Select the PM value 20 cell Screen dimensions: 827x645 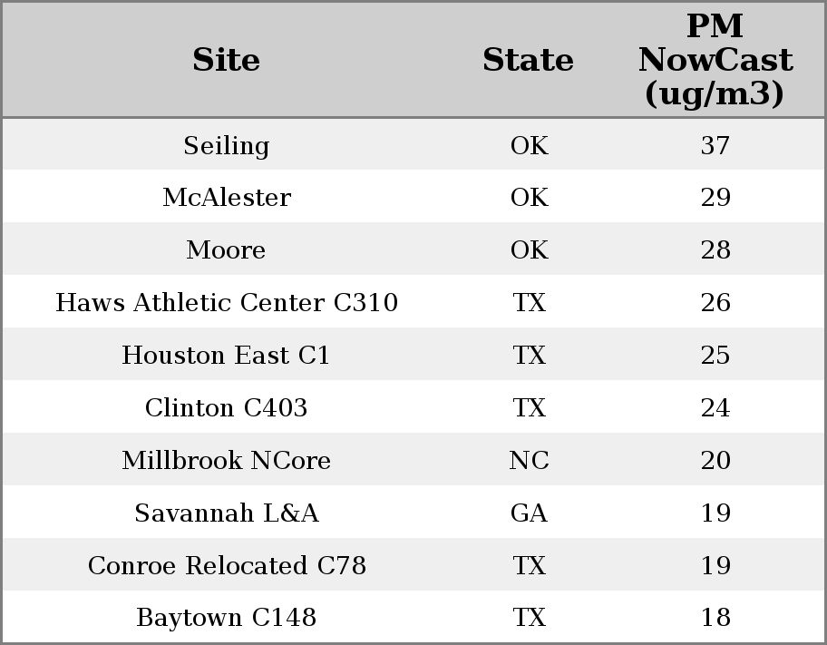(715, 460)
